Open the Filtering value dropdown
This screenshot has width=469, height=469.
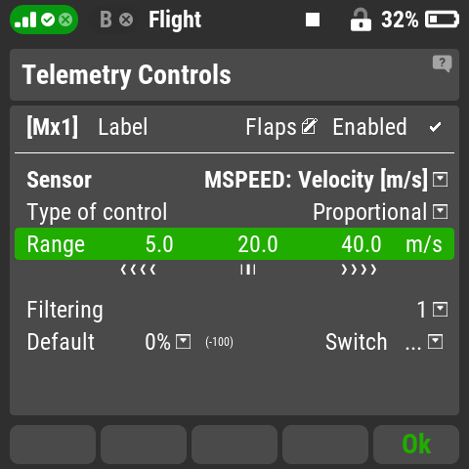click(440, 310)
